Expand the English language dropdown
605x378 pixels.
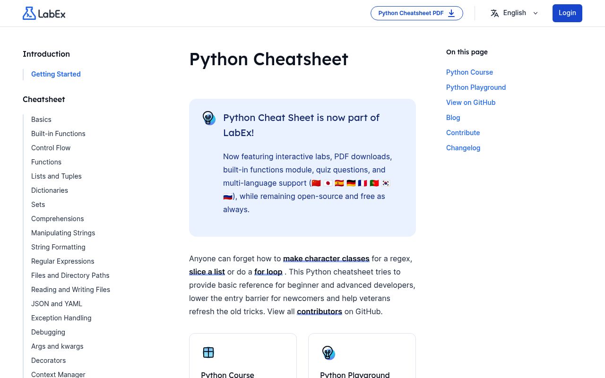(515, 13)
